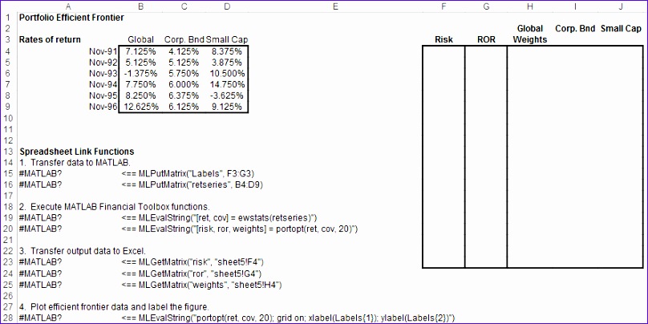Image resolution: width=648 pixels, height=324 pixels.
Task: Click the Nov-93 date cell
Action: pos(103,74)
